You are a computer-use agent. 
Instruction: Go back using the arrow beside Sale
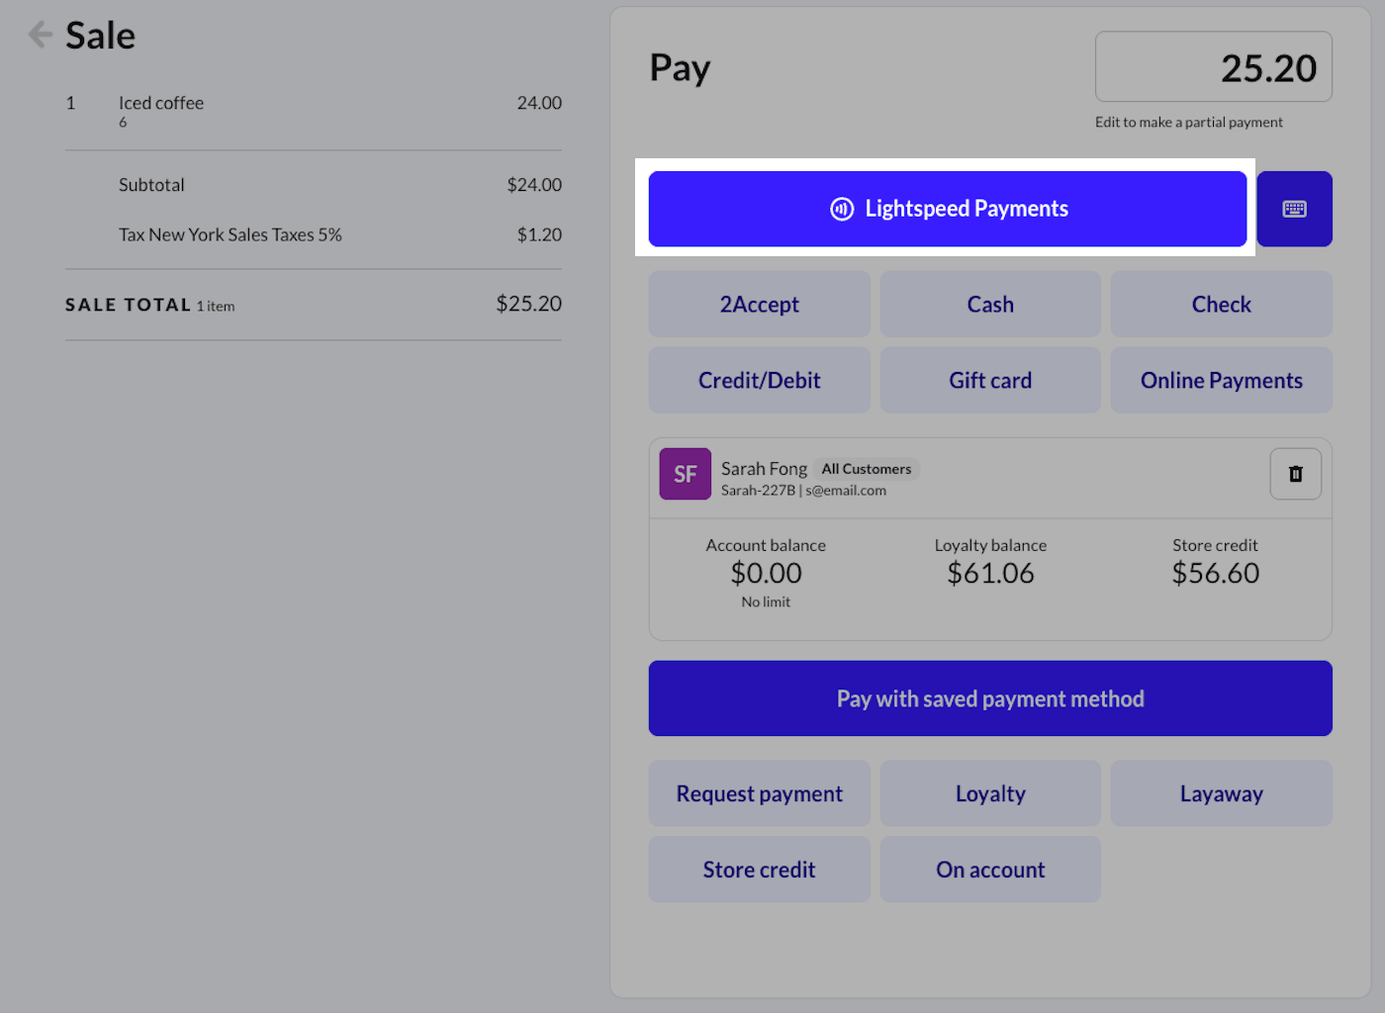pos(40,35)
